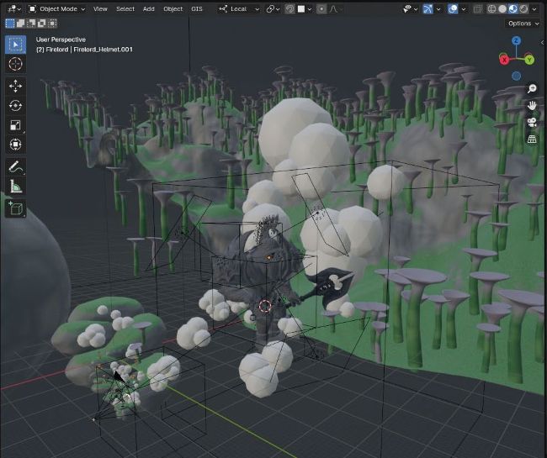Click the zoom magnifier viewport icon

532,88
